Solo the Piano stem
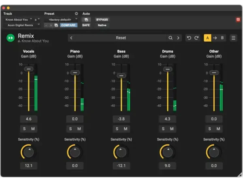Image resolution: width=243 pixels, height=182 pixels. point(70,129)
